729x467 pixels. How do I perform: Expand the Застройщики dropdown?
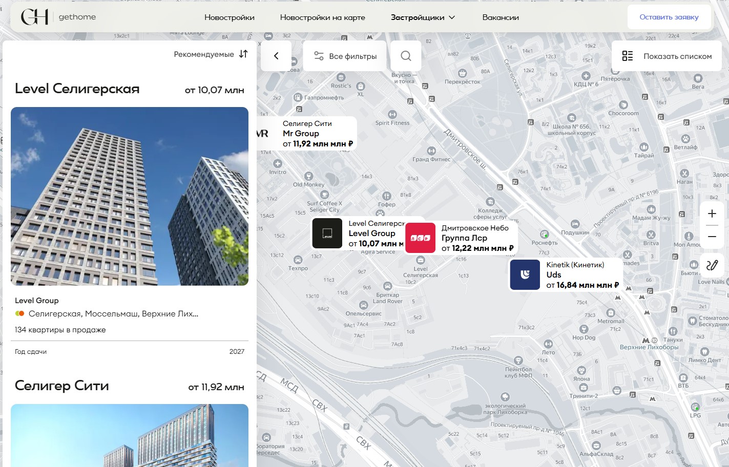423,17
